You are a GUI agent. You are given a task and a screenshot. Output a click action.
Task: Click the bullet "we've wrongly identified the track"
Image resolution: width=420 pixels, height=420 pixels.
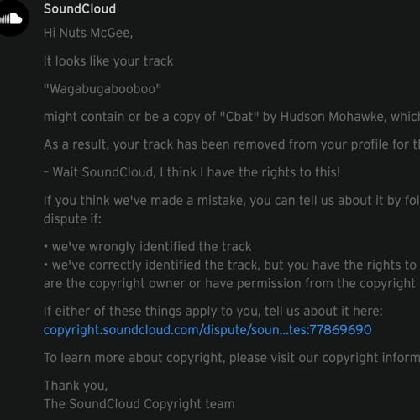pyautogui.click(x=147, y=247)
